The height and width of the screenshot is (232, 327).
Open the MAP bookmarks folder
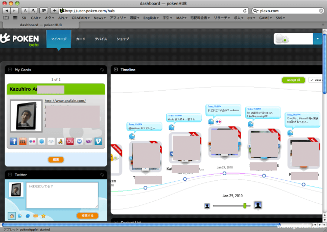point(181,18)
